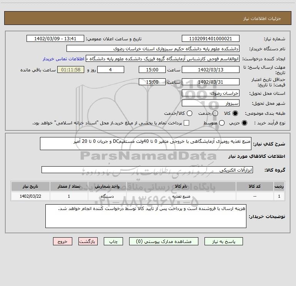
Task: Click the need date cell 1402/03/22
Action: click(x=30, y=196)
